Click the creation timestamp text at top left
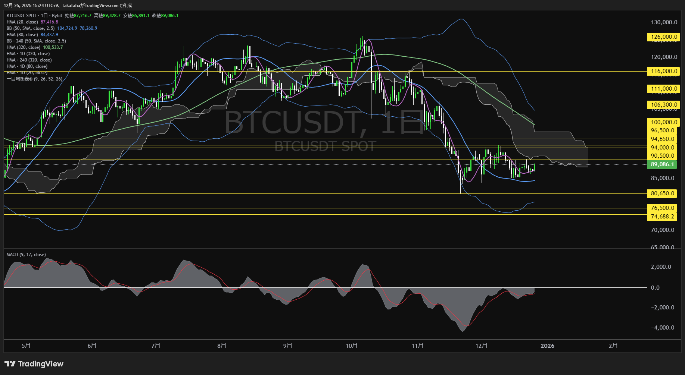The image size is (685, 375). (x=67, y=5)
